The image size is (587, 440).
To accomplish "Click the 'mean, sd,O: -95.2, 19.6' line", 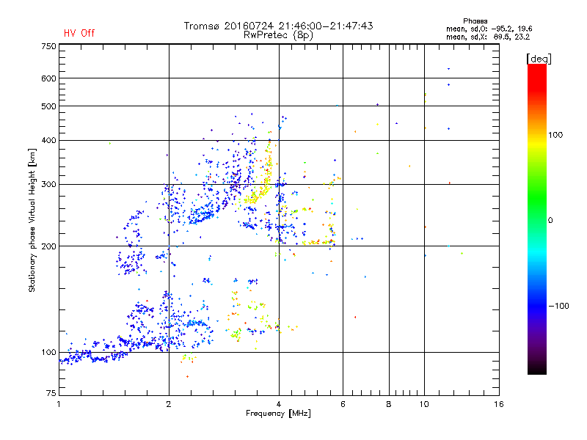I will point(489,29).
